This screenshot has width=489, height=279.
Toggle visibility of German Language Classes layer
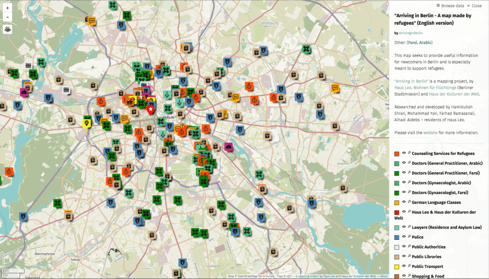(404, 202)
